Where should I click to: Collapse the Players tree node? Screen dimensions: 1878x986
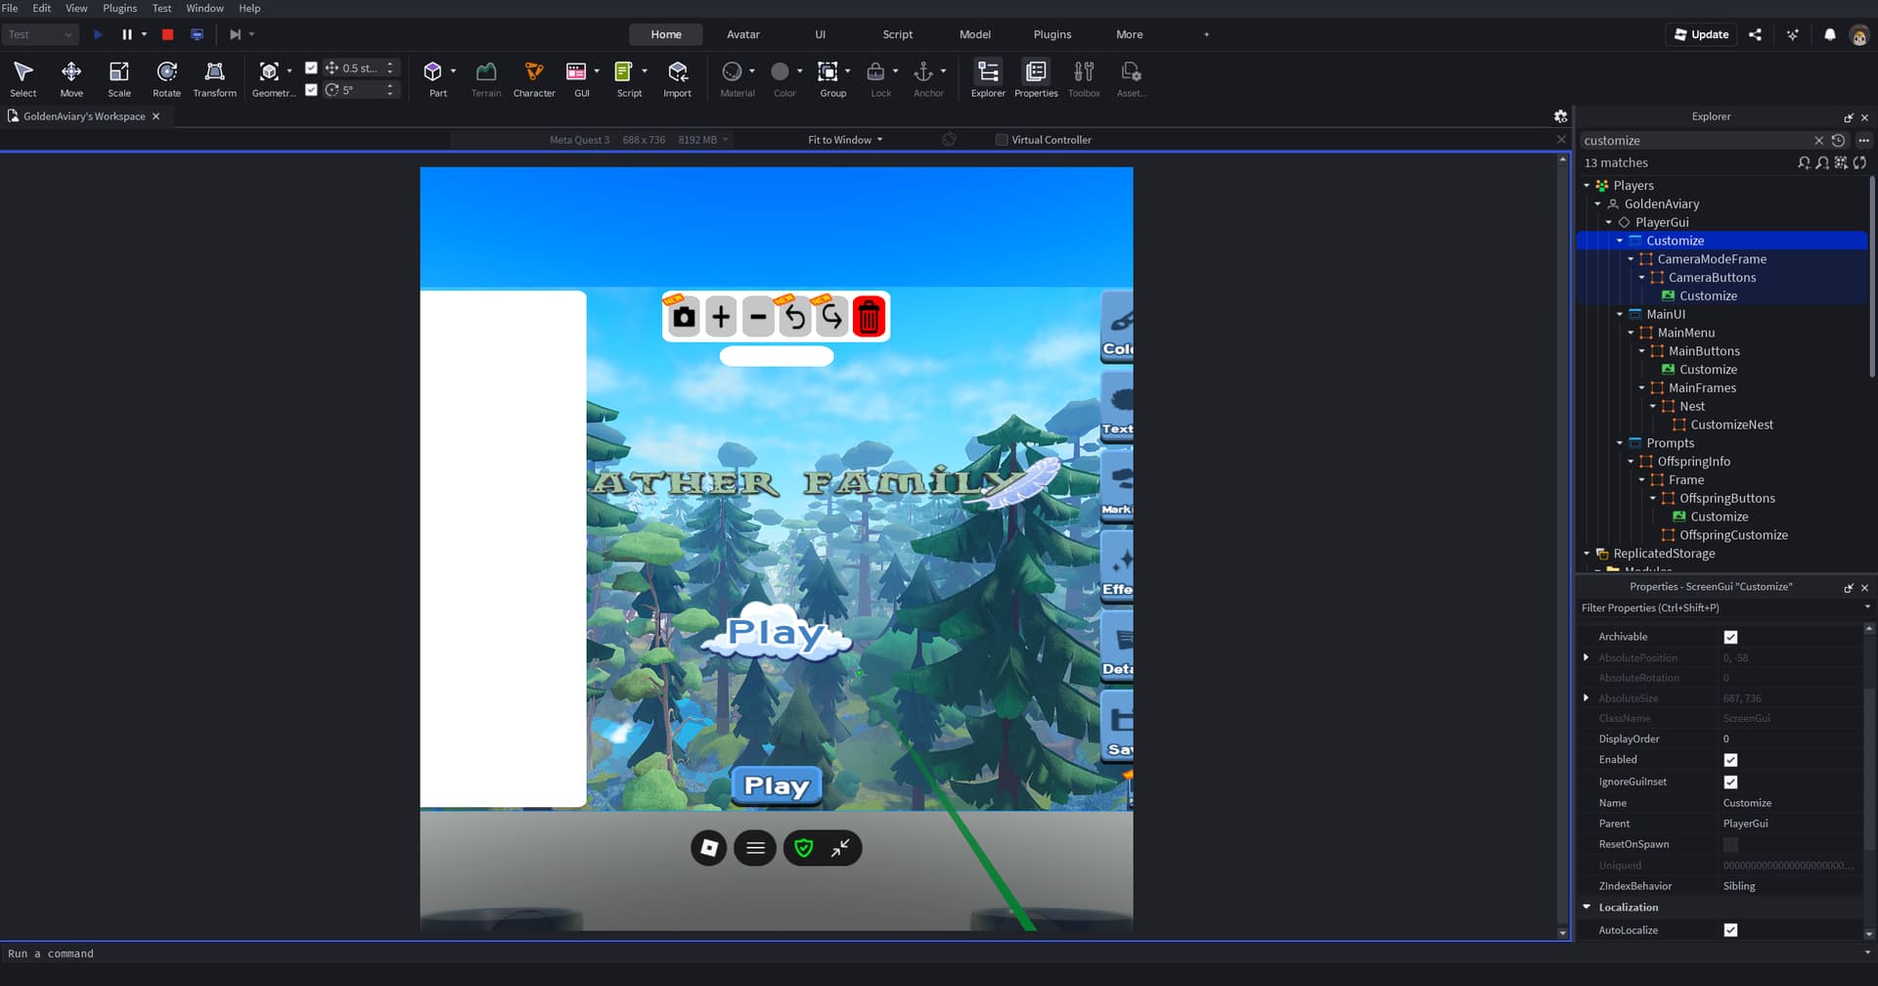point(1587,185)
